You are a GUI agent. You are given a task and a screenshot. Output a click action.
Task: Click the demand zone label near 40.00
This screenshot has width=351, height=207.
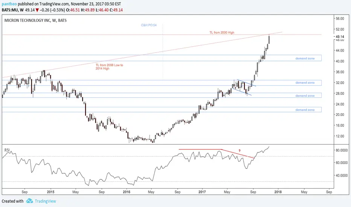[x=305, y=58]
